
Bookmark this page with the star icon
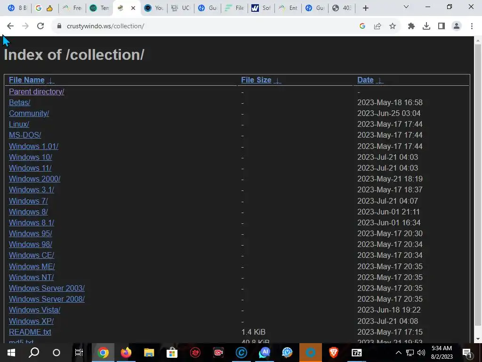pos(393,26)
